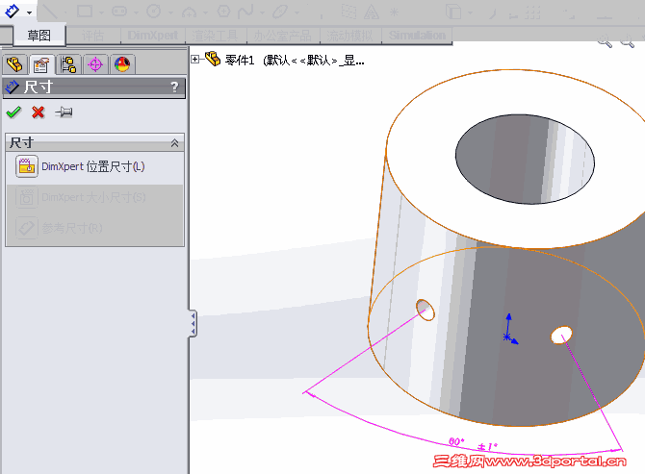Cancel dimension with red X
Image resolution: width=645 pixels, height=474 pixels.
coord(39,112)
